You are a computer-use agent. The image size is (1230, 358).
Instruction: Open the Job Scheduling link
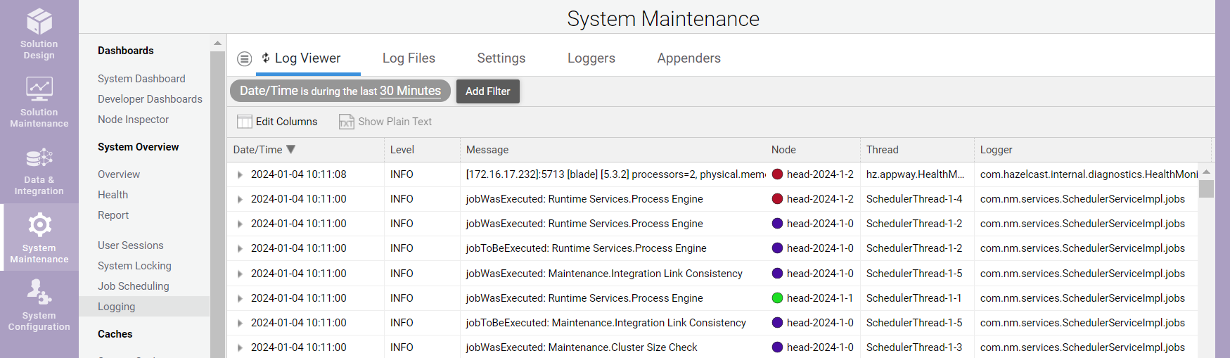[134, 286]
